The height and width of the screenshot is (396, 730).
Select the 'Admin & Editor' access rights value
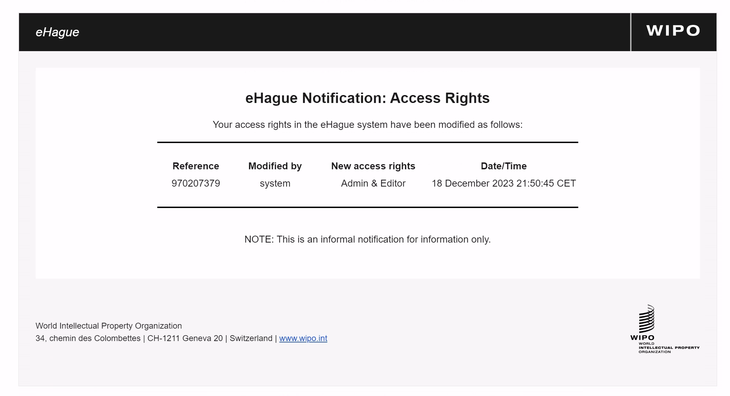pyautogui.click(x=373, y=183)
